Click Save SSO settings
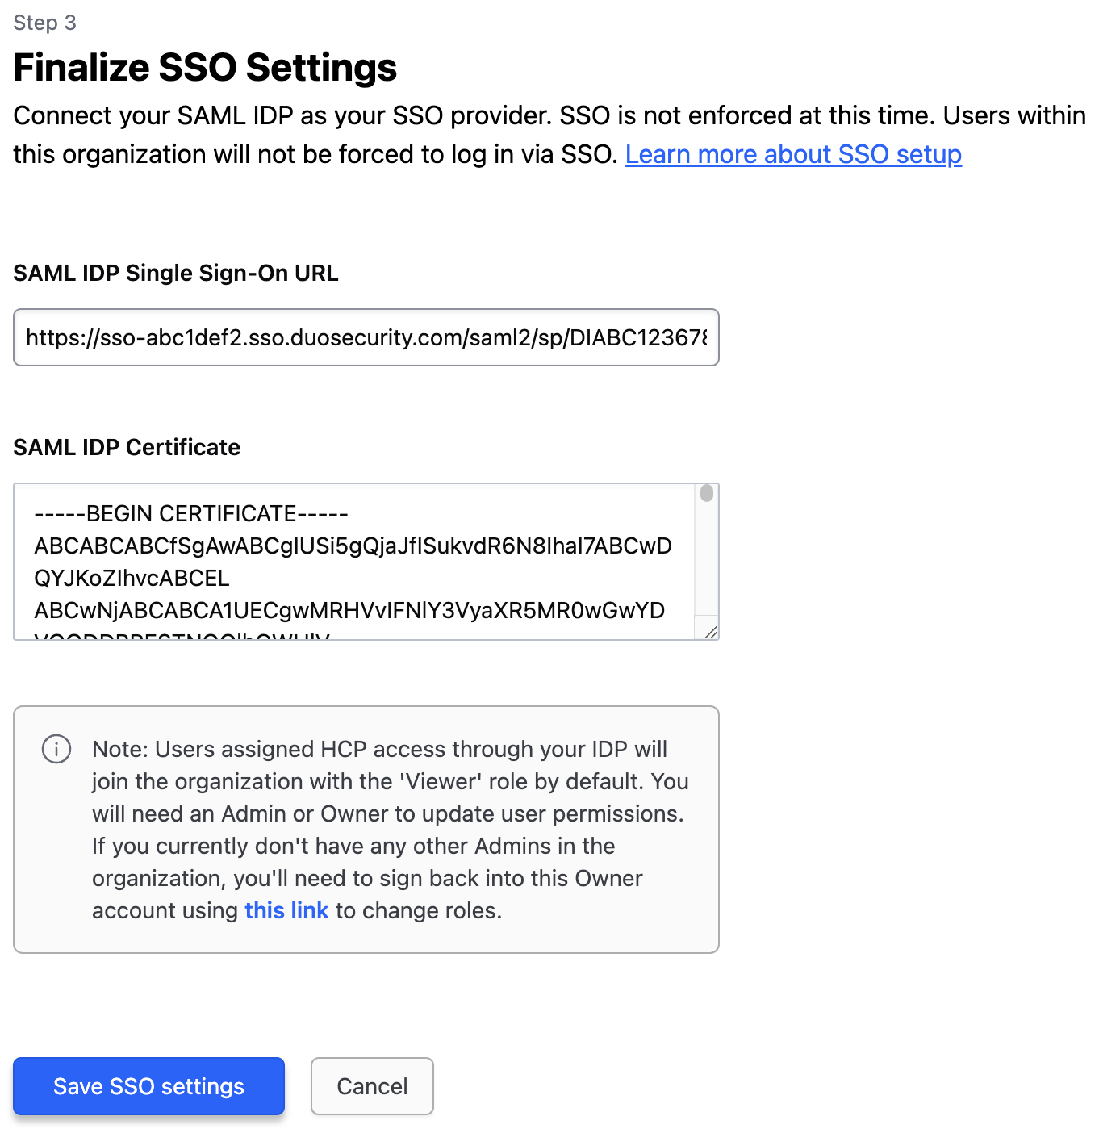1099x1133 pixels. 148,1086
